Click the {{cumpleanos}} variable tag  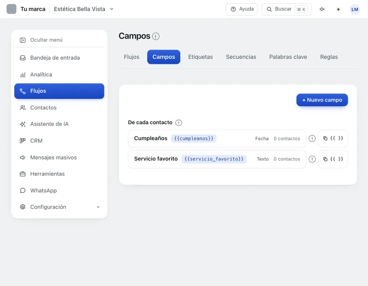coord(194,139)
